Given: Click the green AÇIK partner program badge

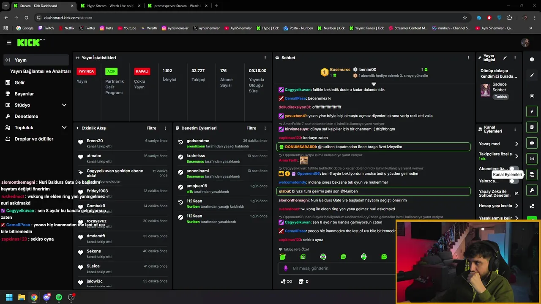Looking at the screenshot, I should [111, 71].
